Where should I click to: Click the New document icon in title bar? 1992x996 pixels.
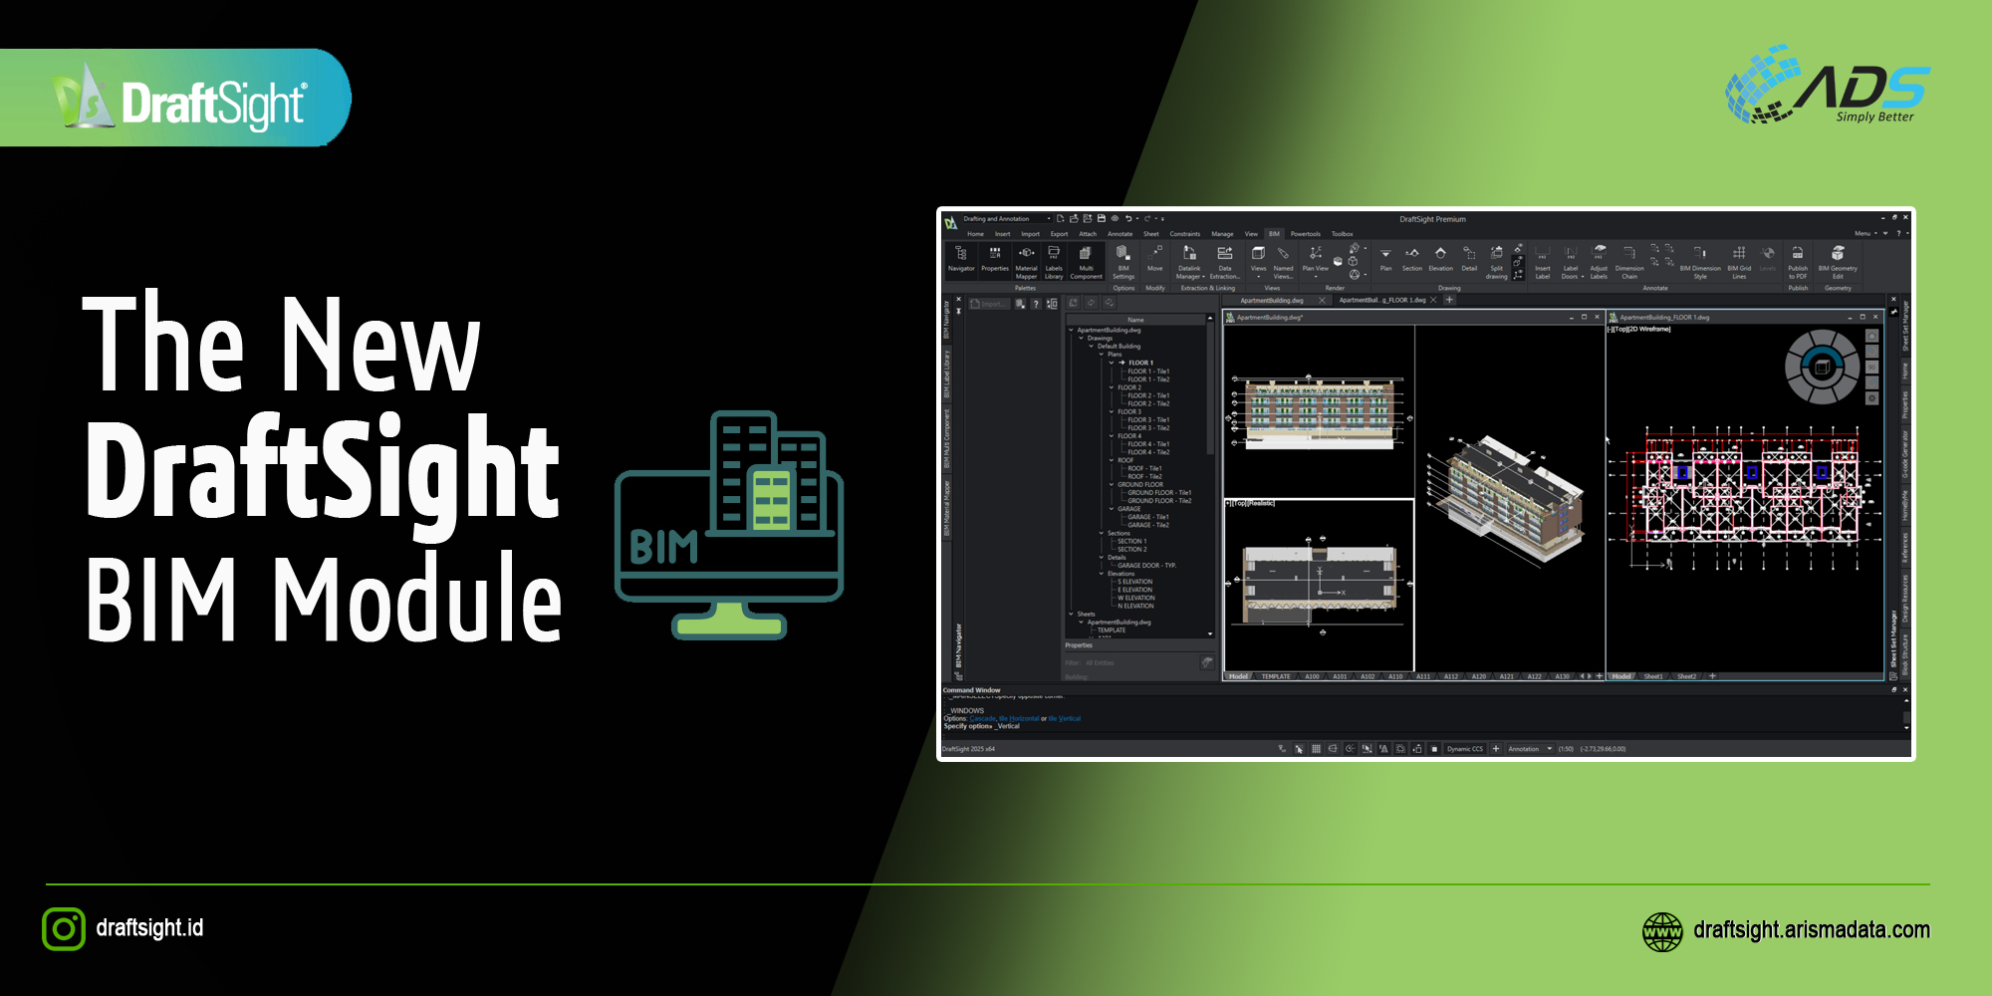[x=1060, y=219]
